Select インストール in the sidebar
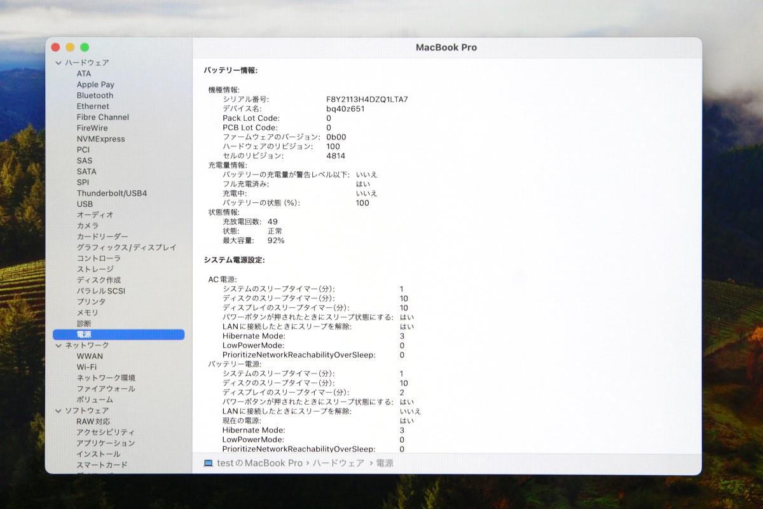763x509 pixels. 99,454
